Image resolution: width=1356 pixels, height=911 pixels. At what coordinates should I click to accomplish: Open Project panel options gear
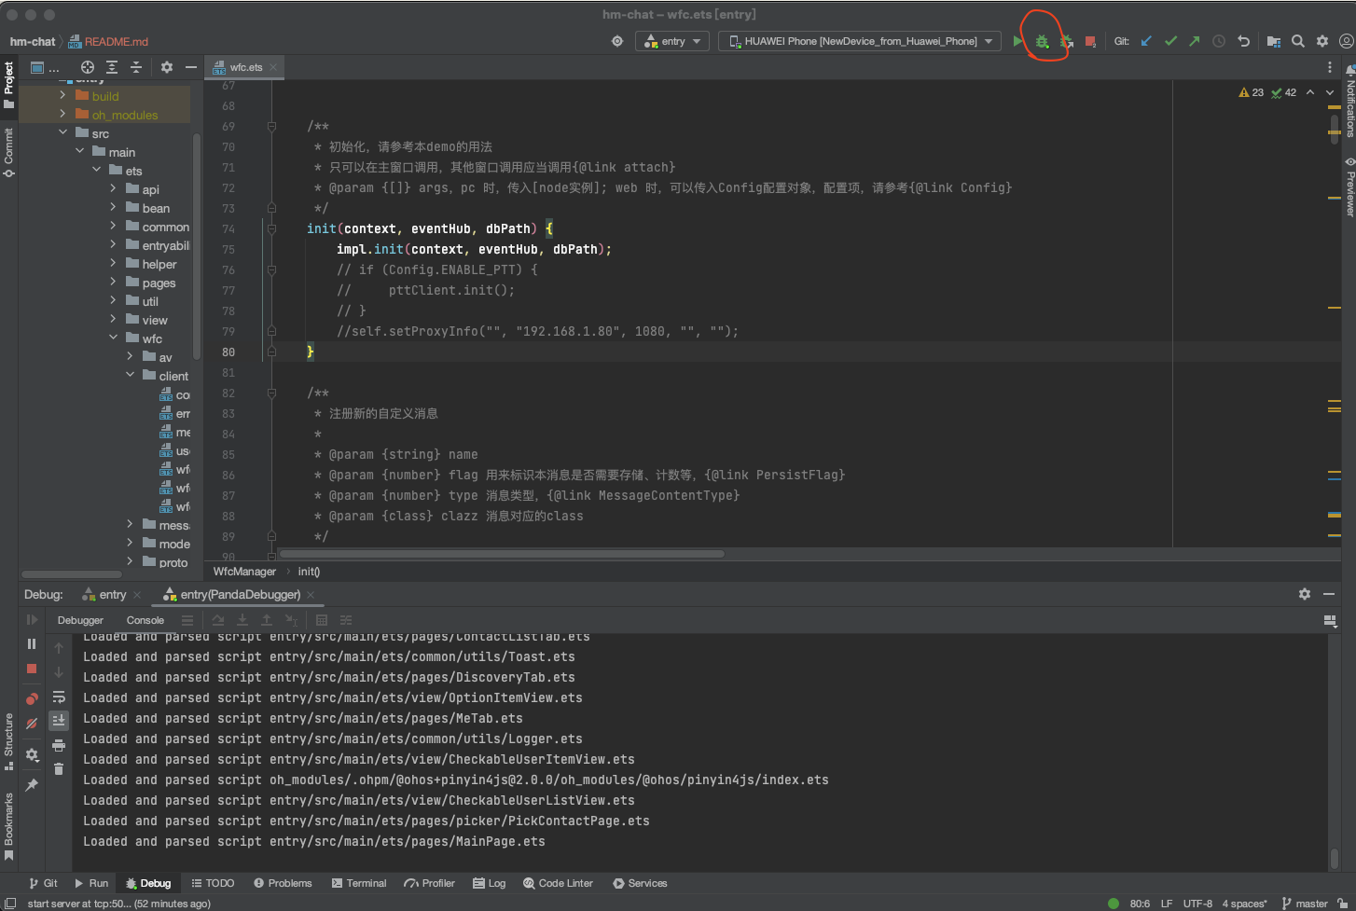tap(167, 67)
